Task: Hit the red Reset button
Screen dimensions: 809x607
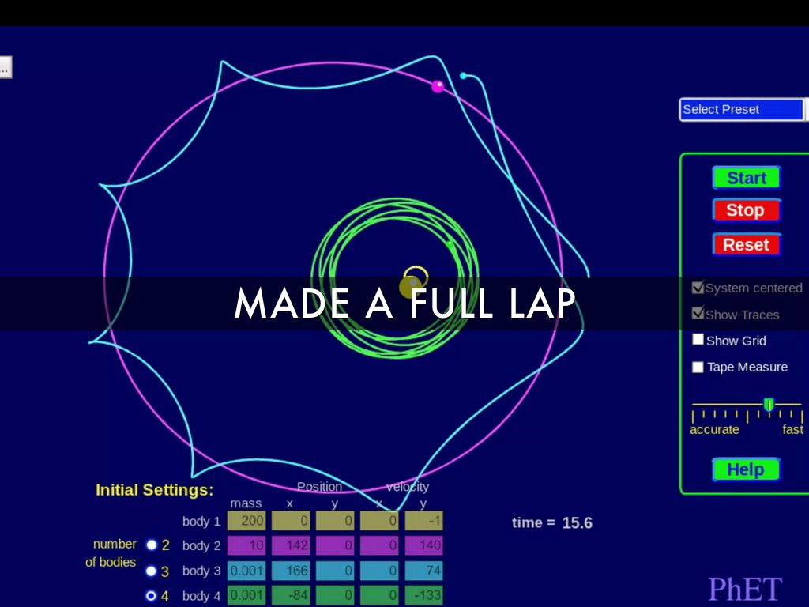Action: 746,245
